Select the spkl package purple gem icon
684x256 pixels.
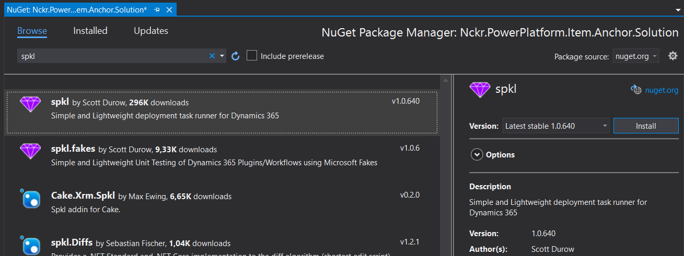tap(30, 104)
